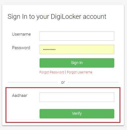Select the Aadhaar number input box

[x=77, y=97]
